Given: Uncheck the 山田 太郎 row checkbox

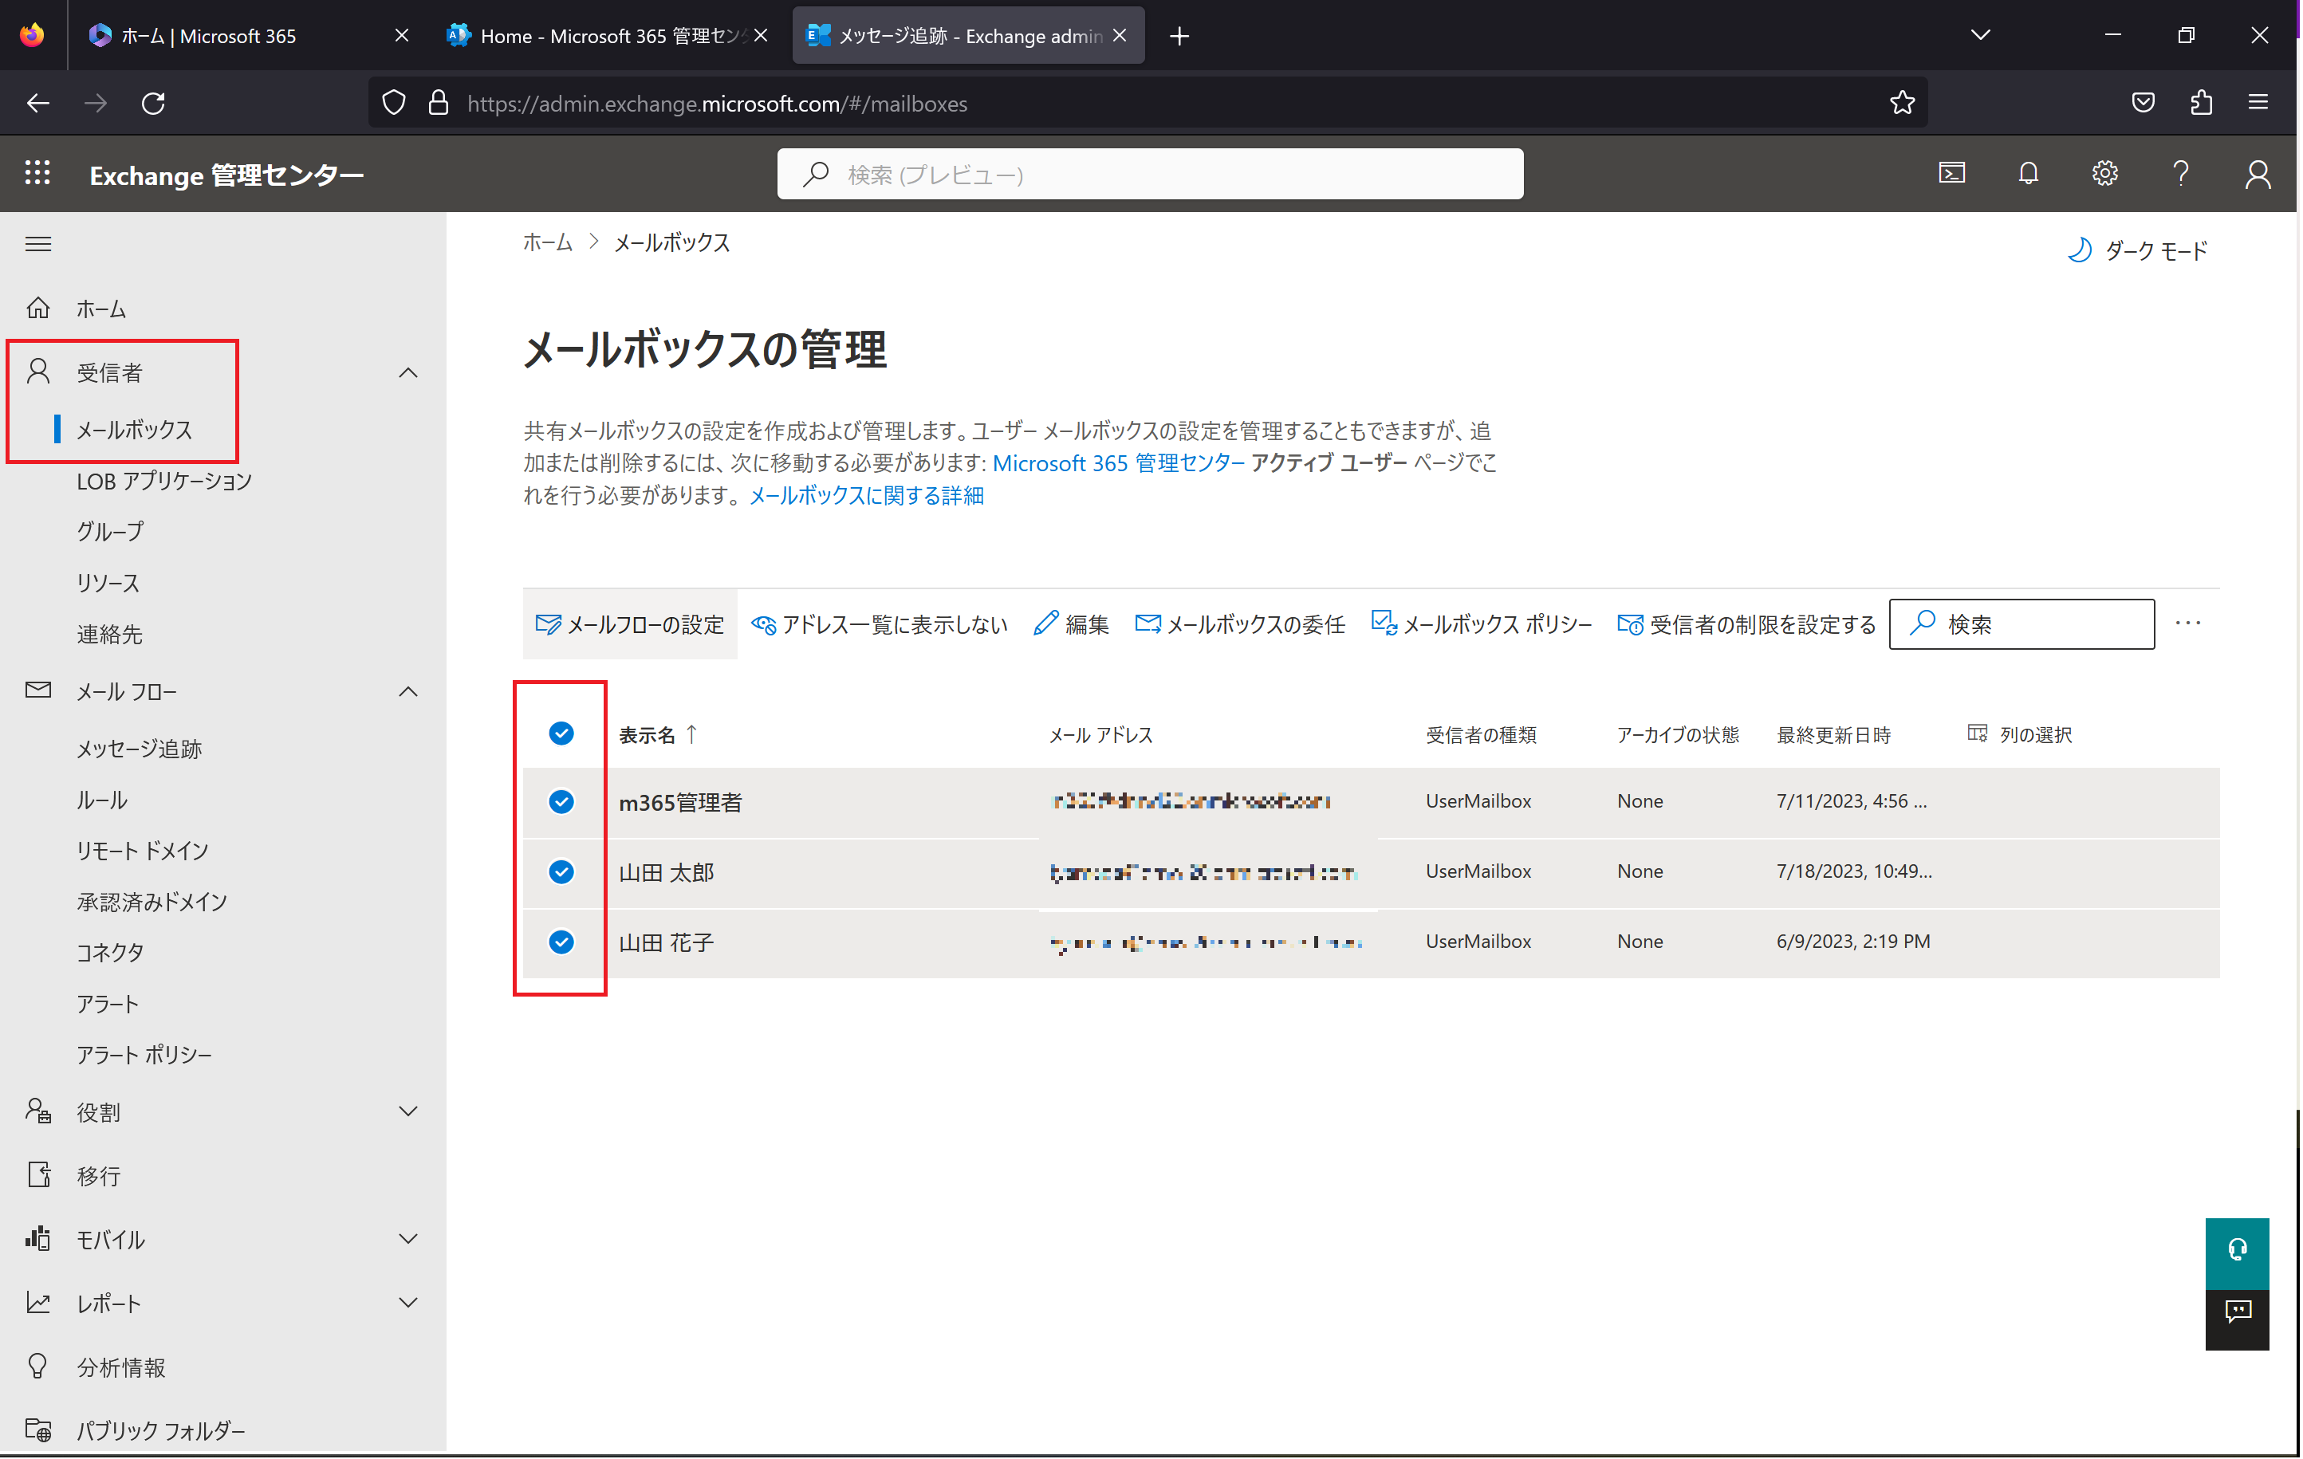Looking at the screenshot, I should point(561,872).
